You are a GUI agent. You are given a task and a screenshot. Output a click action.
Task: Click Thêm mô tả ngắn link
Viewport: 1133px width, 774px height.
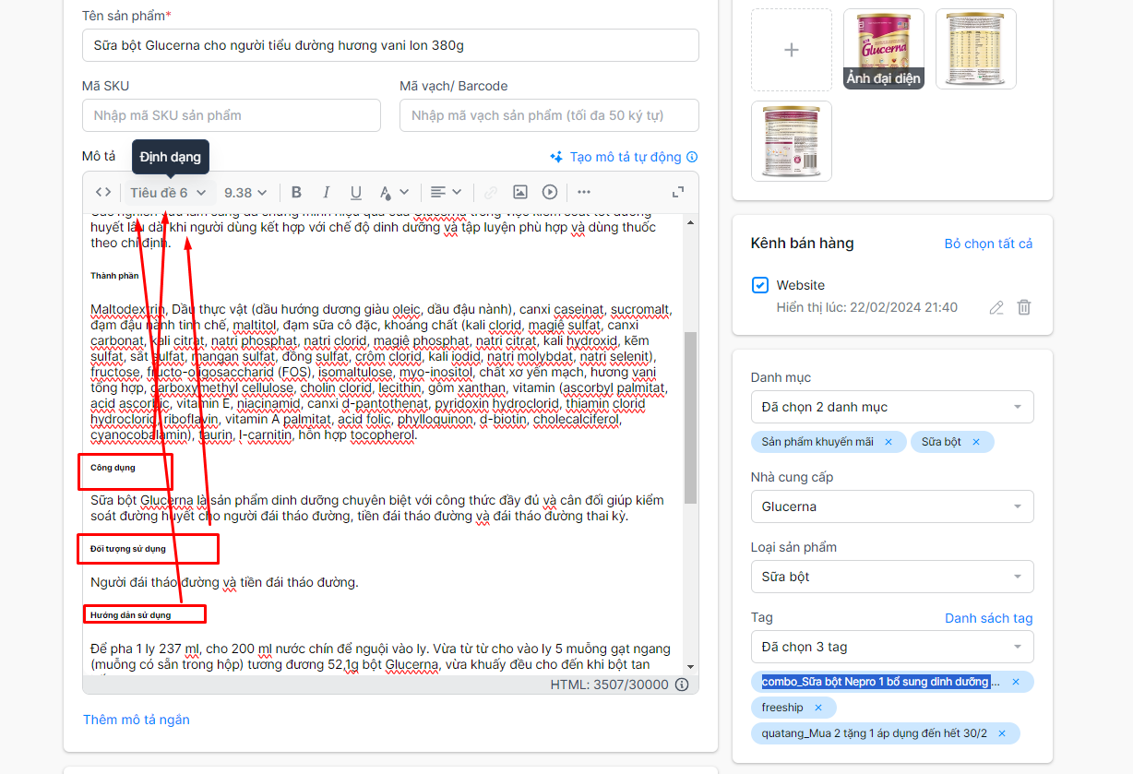pyautogui.click(x=137, y=720)
